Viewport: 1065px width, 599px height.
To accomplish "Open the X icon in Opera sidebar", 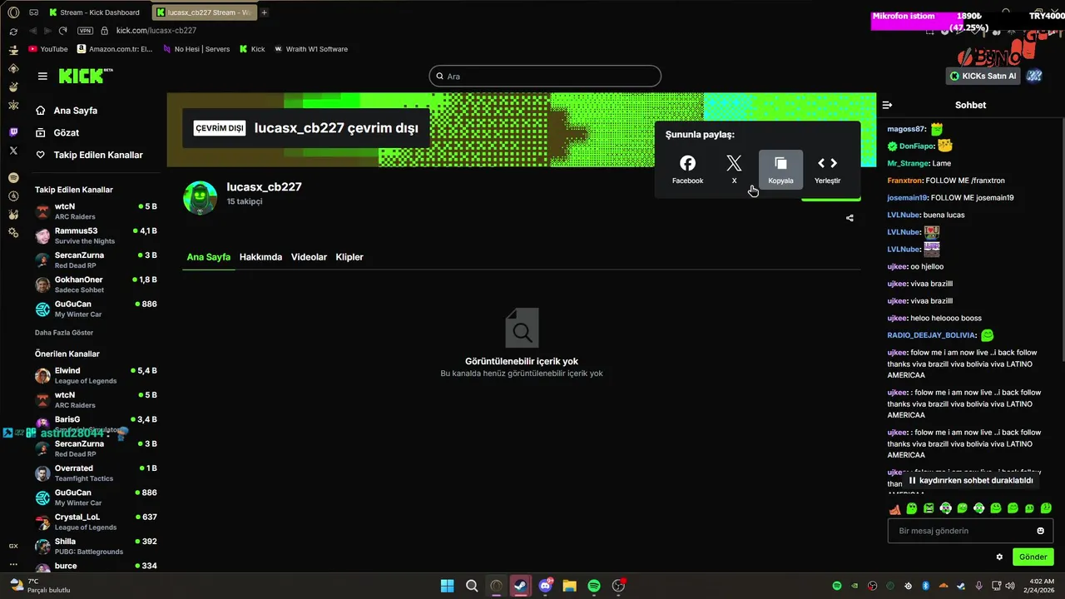I will pos(13,151).
